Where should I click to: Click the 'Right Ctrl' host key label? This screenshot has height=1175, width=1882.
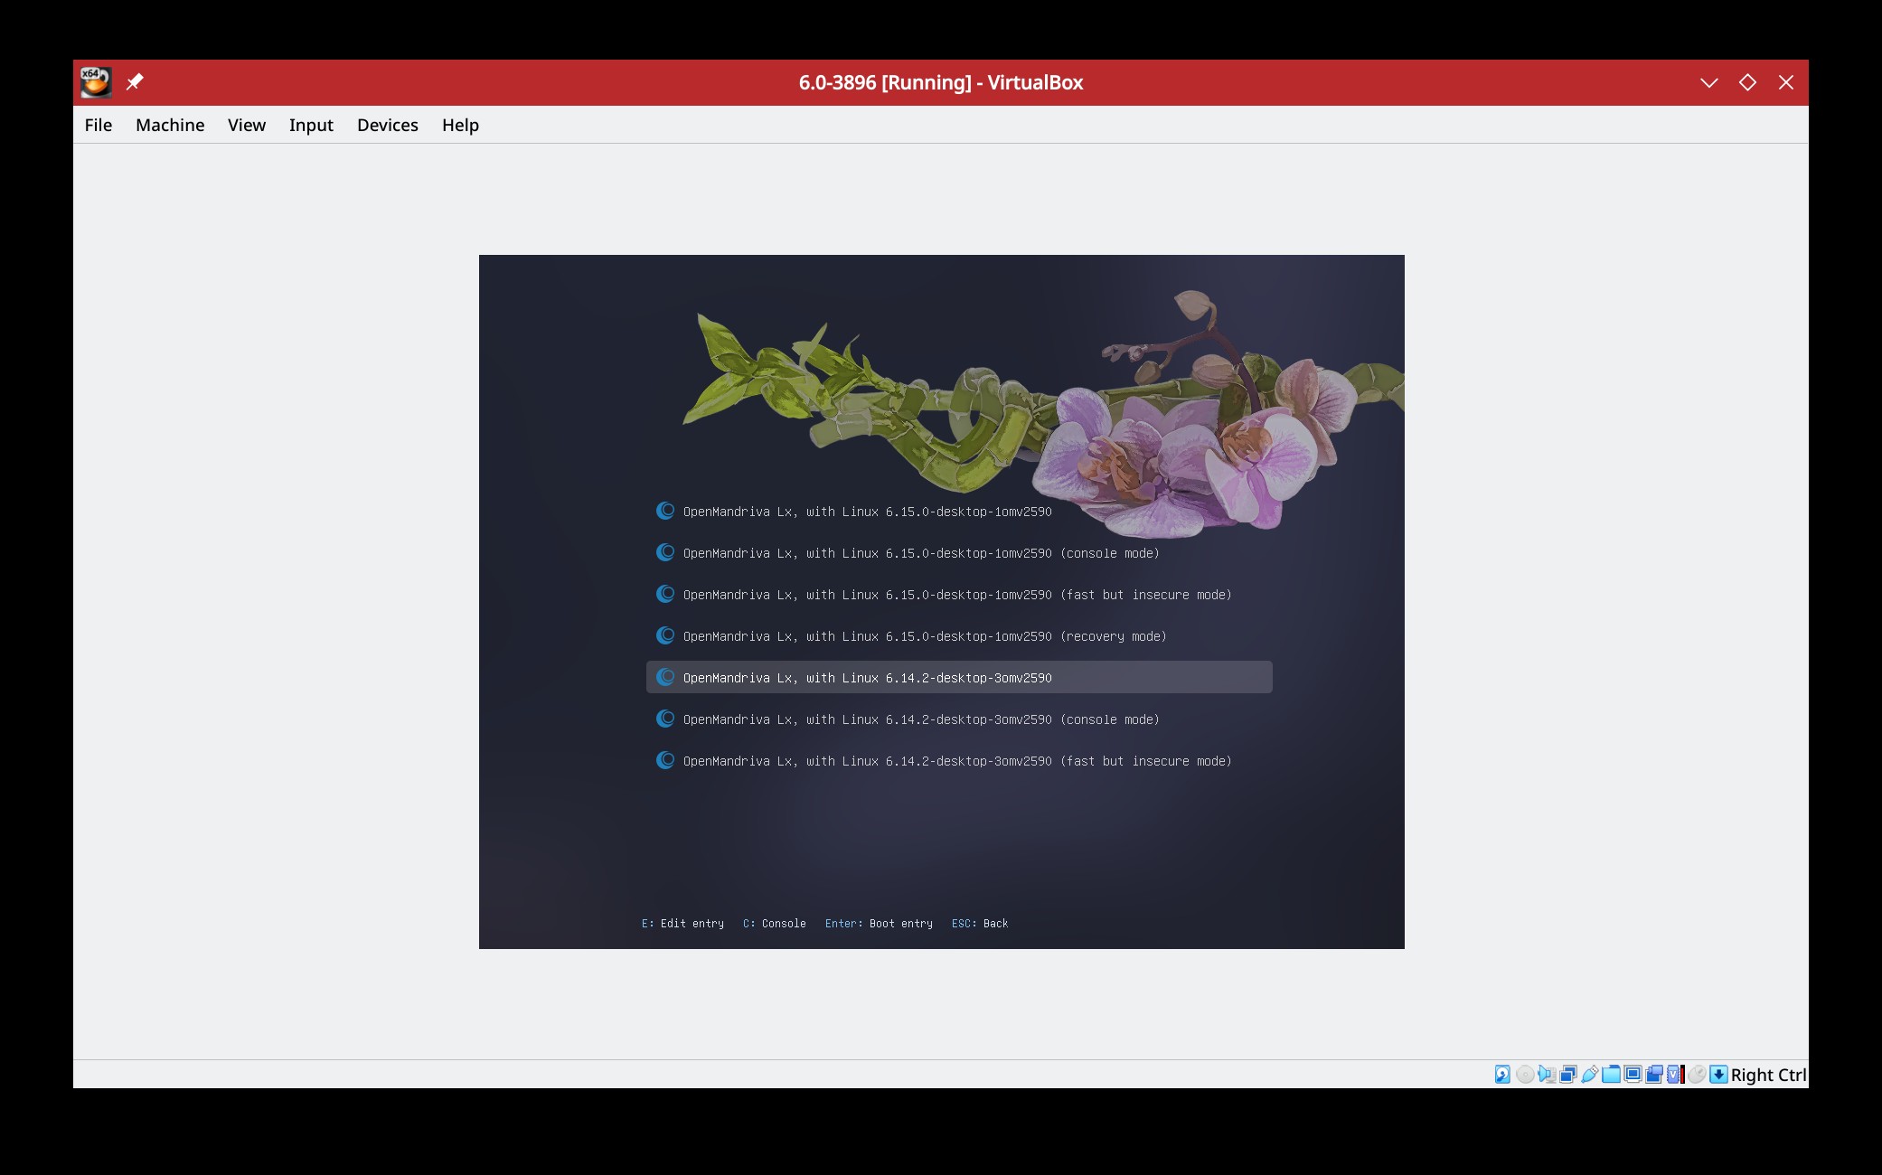click(x=1768, y=1075)
